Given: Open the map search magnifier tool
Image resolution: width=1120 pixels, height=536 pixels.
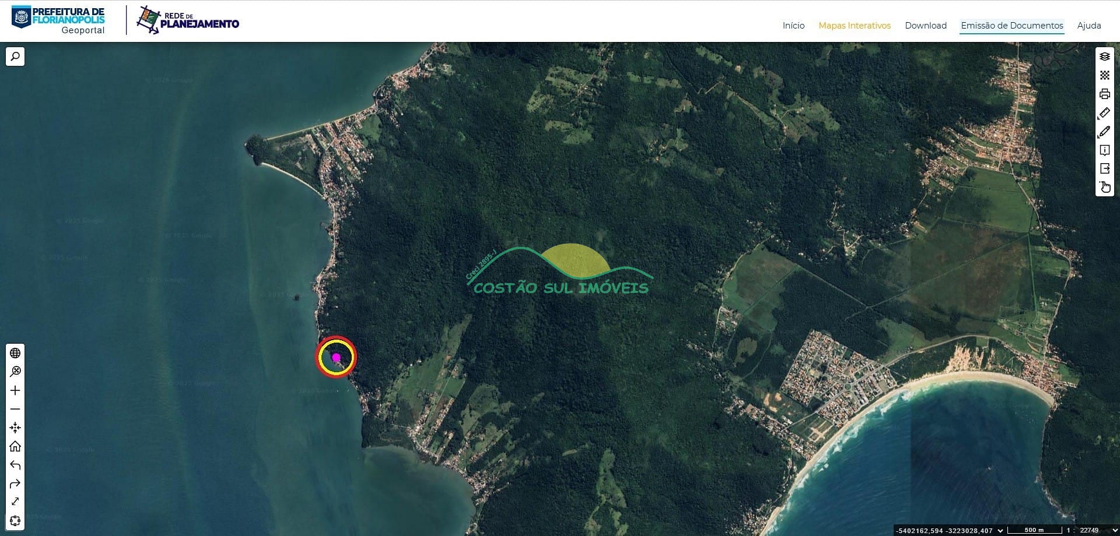Looking at the screenshot, I should point(15,57).
